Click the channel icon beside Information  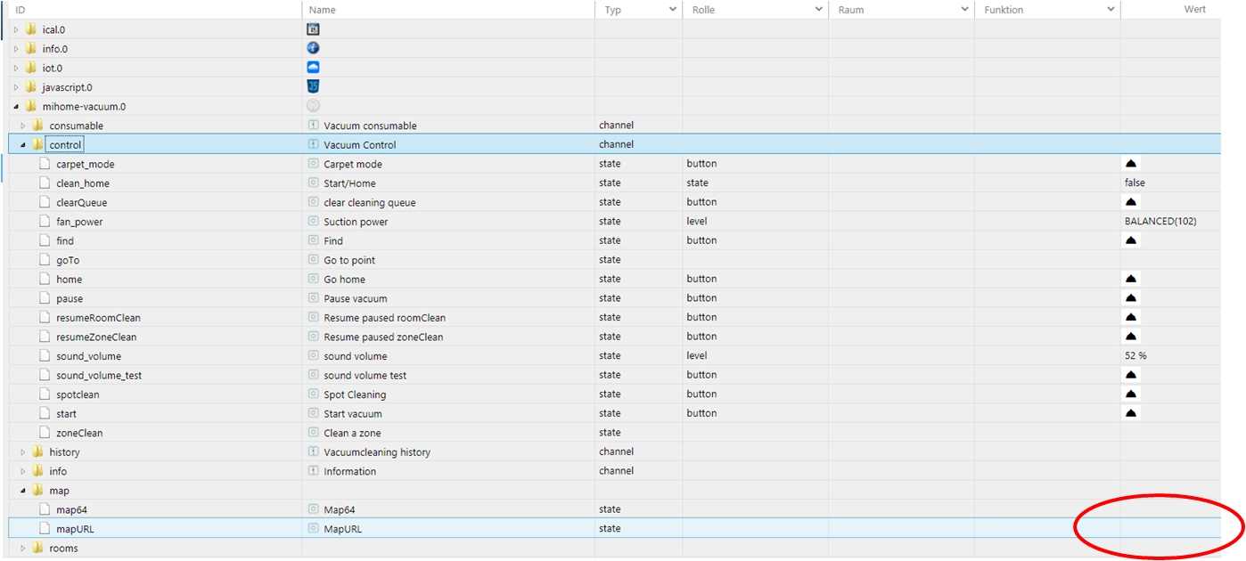coord(313,471)
